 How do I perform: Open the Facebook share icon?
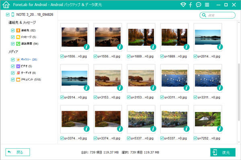[x=190, y=5]
